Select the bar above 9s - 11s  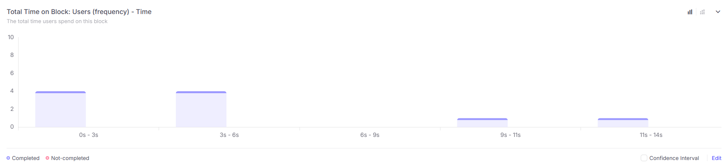click(482, 123)
